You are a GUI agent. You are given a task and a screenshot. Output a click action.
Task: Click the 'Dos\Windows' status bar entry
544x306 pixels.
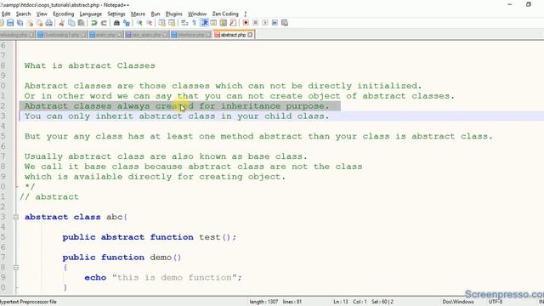click(x=458, y=302)
